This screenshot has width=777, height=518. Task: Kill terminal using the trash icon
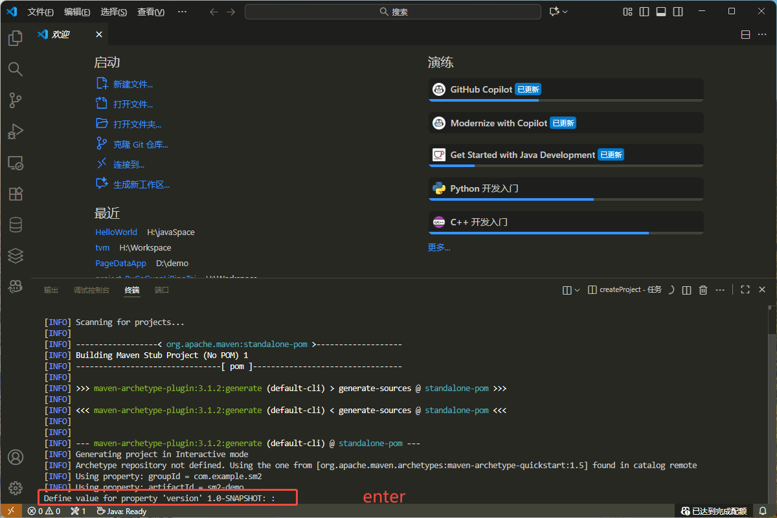pos(703,290)
